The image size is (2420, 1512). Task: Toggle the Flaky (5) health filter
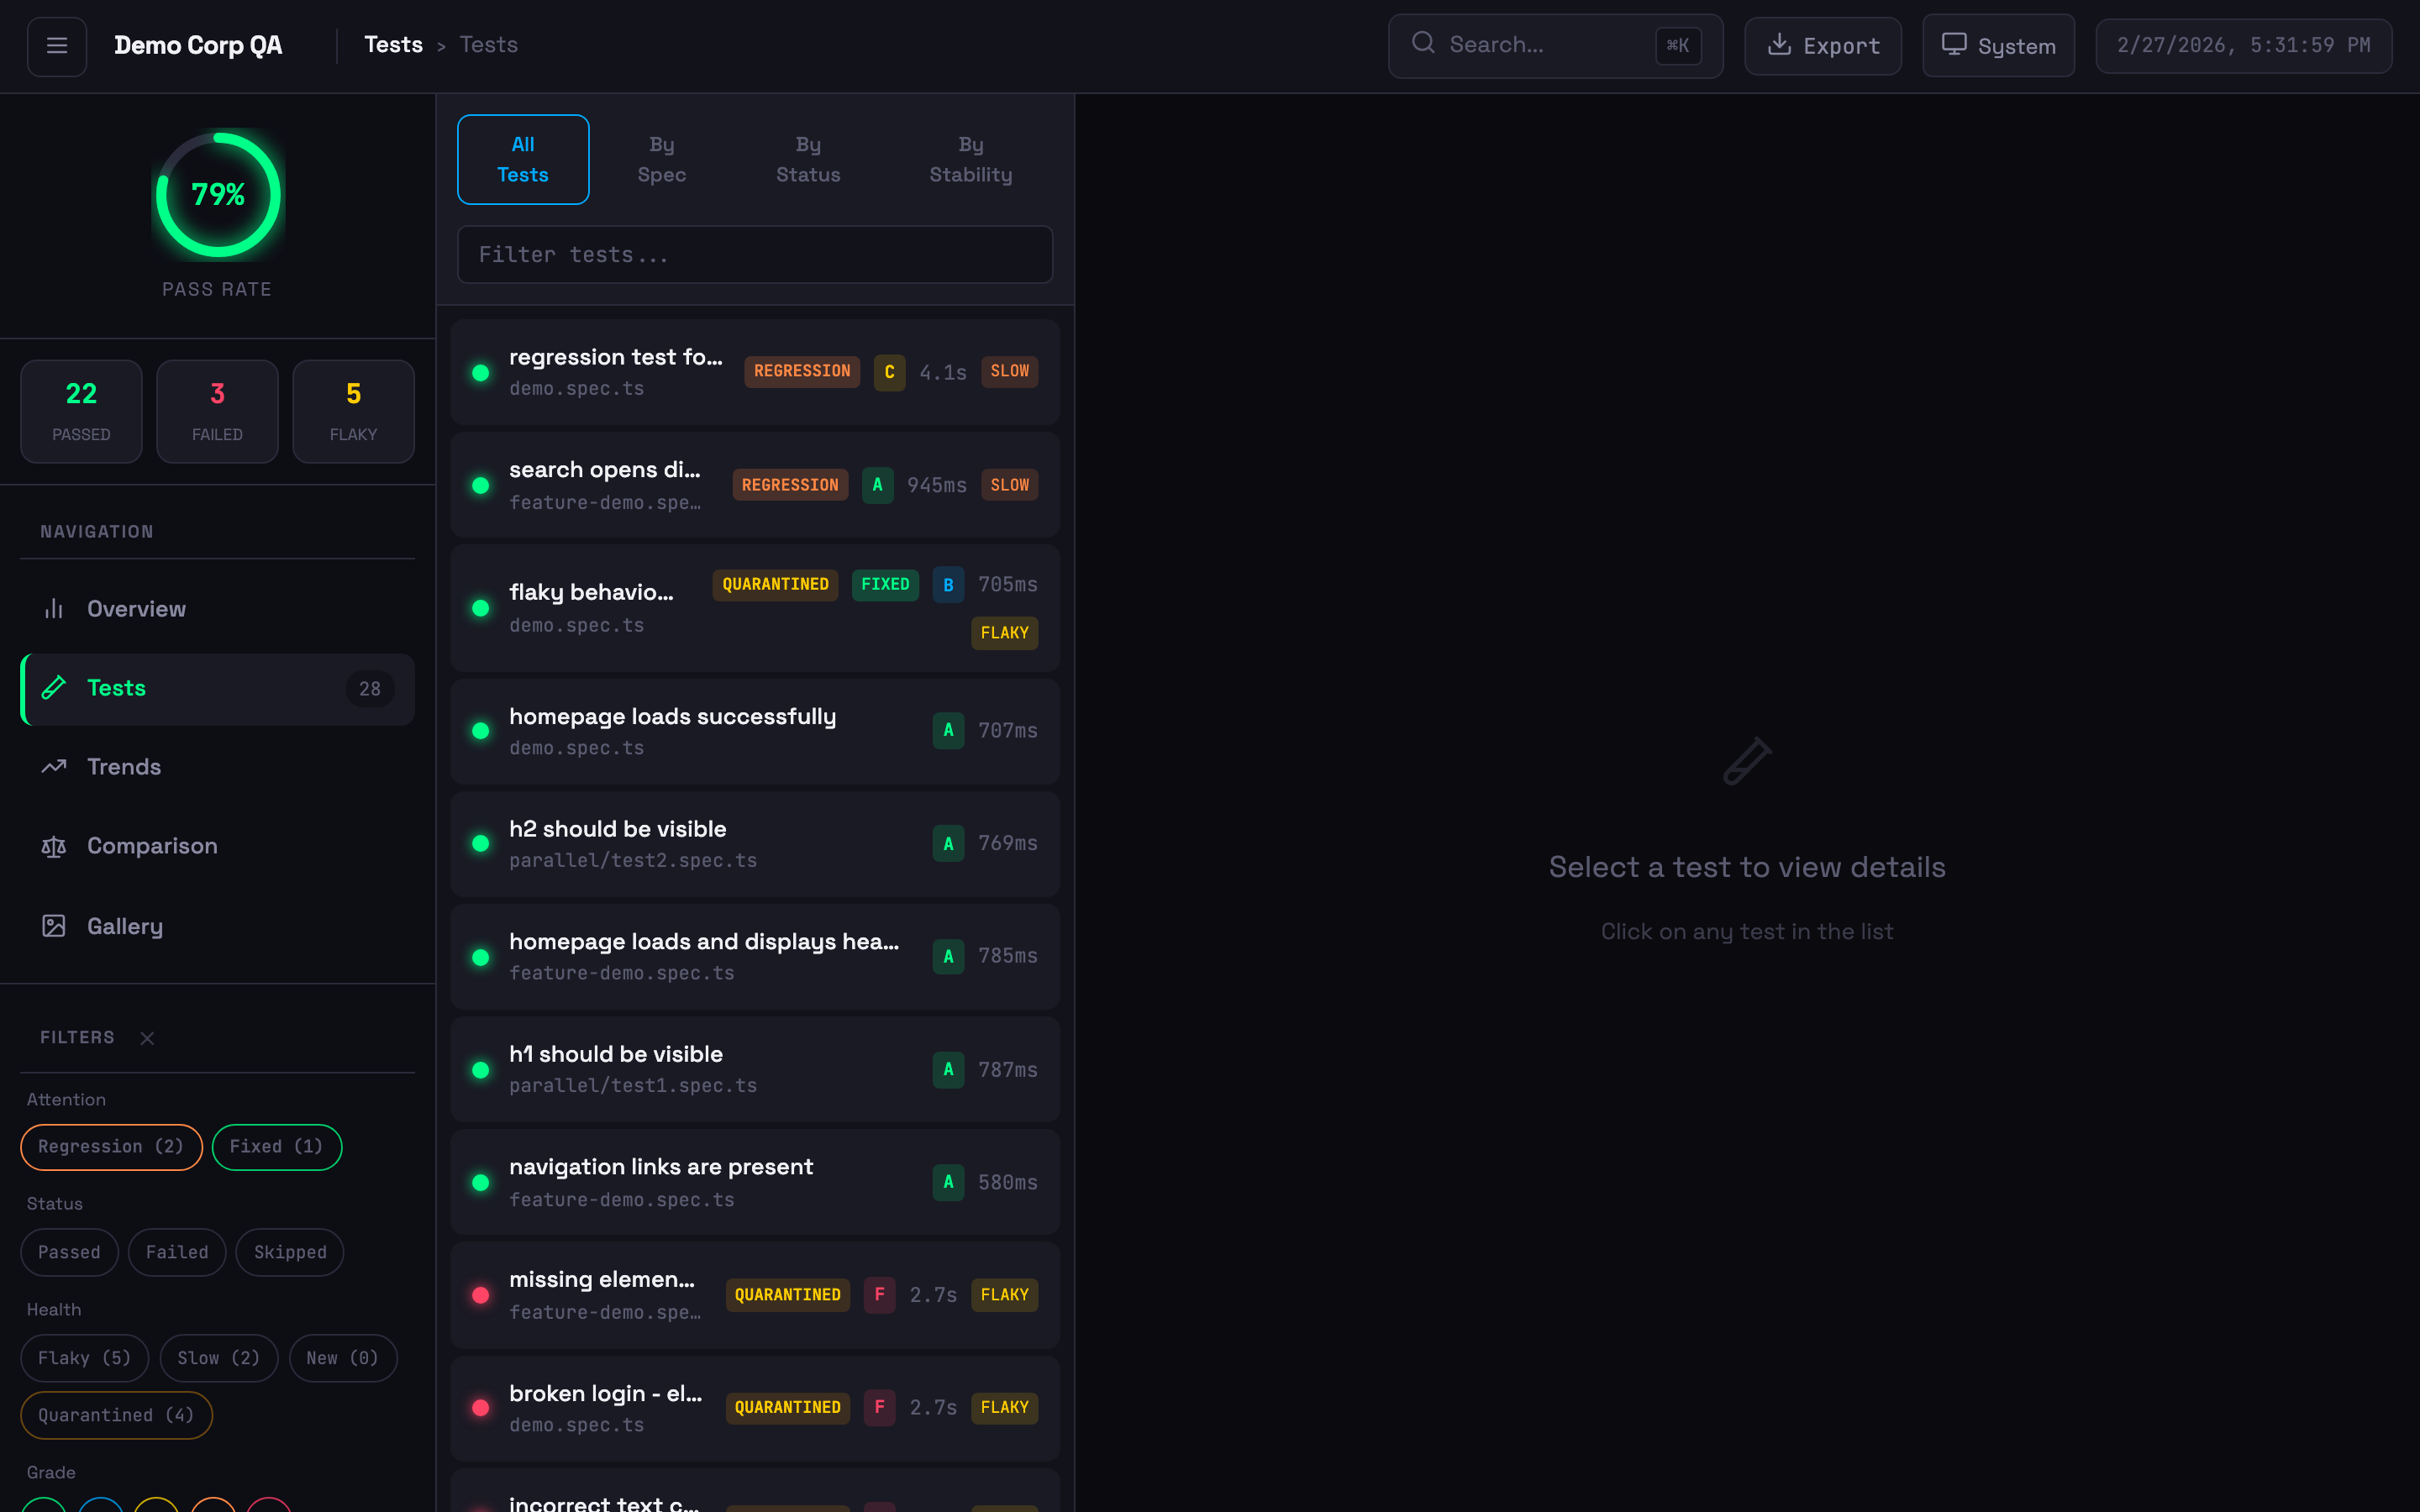(84, 1358)
